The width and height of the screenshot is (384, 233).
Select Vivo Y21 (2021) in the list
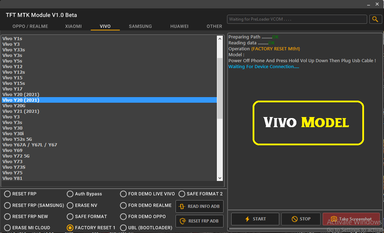[109, 111]
